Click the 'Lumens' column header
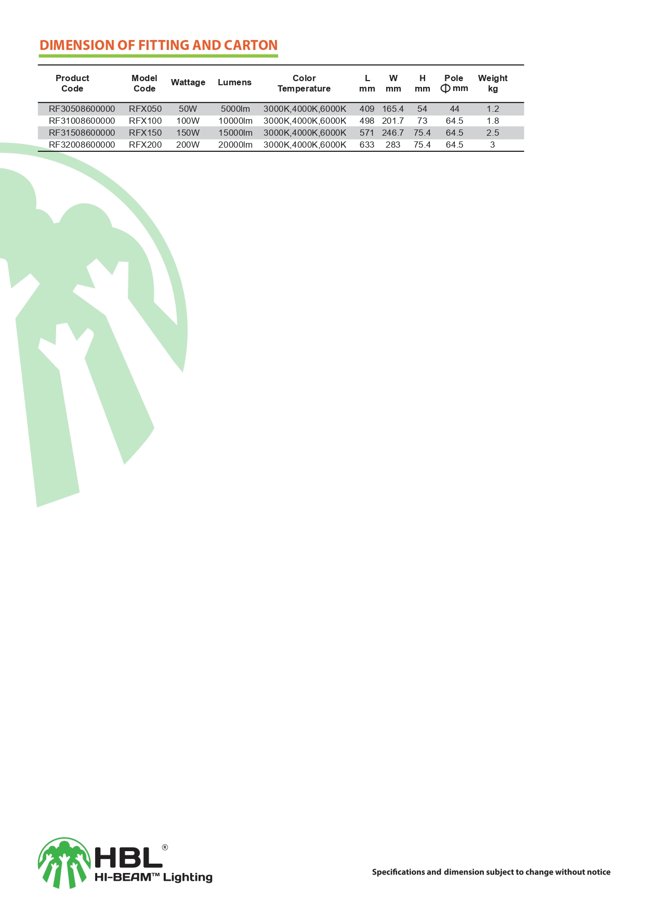This screenshot has width=645, height=912. (234, 82)
